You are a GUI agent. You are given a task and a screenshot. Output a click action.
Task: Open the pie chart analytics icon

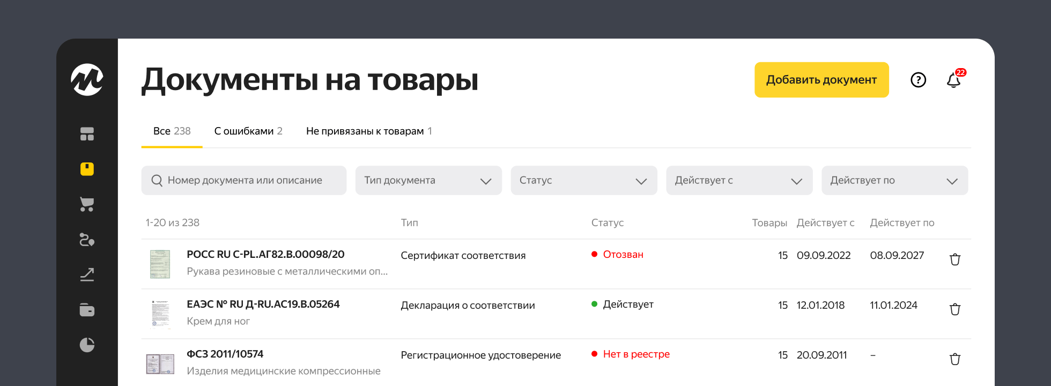coord(87,345)
